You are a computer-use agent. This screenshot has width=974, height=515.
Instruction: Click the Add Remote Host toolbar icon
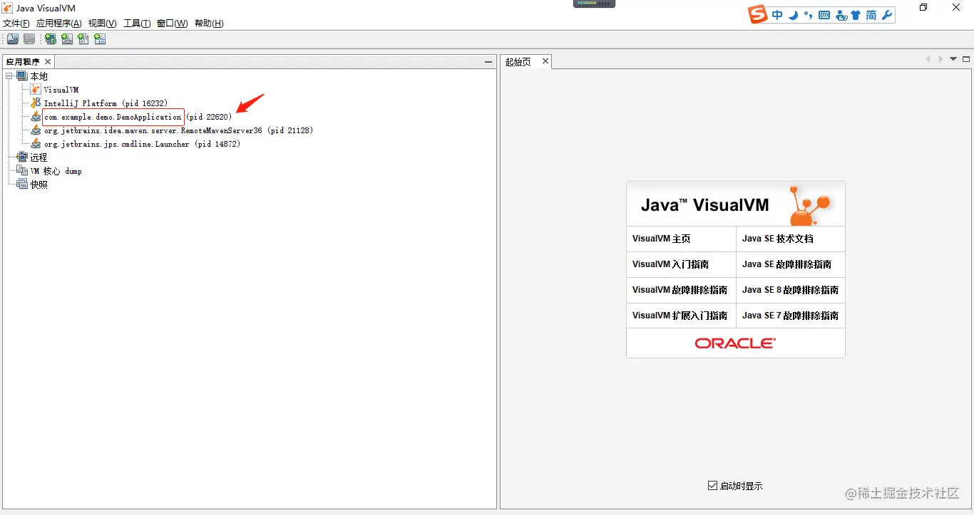51,39
